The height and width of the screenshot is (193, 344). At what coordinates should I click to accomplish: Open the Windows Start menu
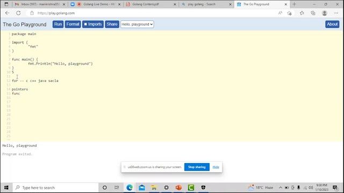click(x=6, y=188)
